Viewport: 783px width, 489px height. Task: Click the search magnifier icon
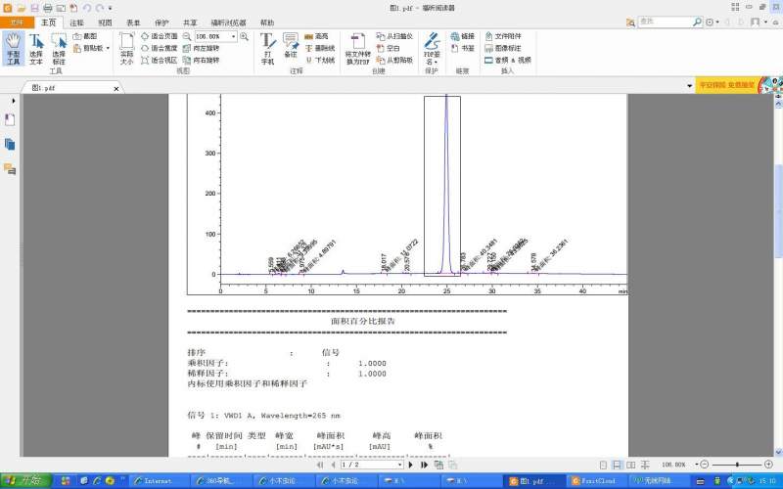[697, 22]
